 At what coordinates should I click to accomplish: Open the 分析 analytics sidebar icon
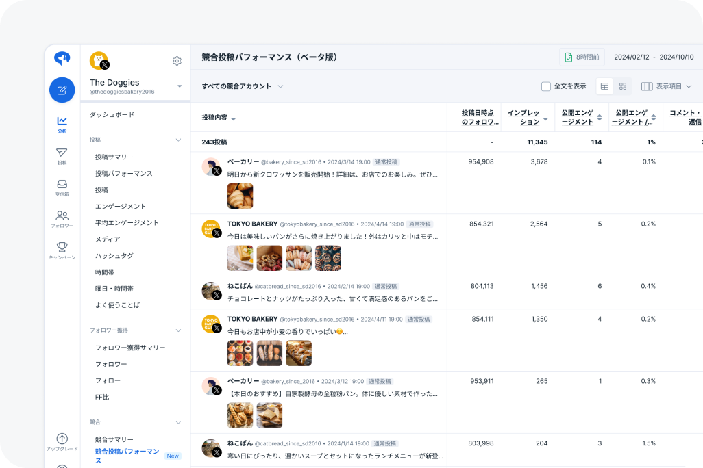pyautogui.click(x=62, y=124)
